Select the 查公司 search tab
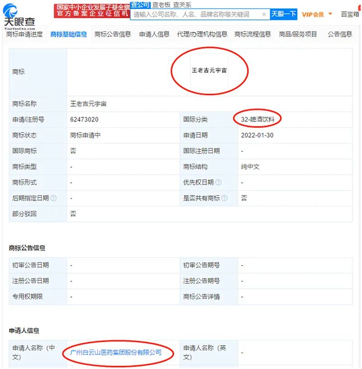This screenshot has width=362, height=369. point(140,4)
